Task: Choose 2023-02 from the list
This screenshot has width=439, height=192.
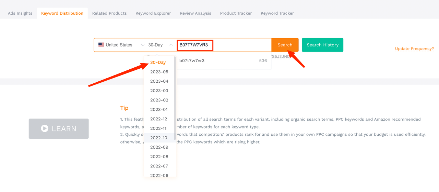Action: (159, 100)
